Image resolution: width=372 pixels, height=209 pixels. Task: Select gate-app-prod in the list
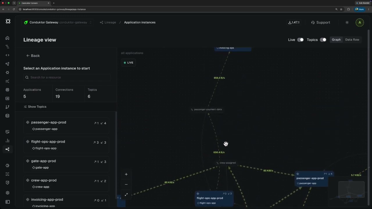[66, 164]
